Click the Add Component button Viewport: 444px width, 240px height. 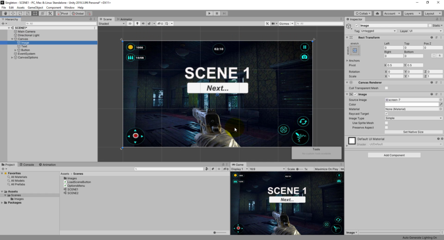[394, 155]
